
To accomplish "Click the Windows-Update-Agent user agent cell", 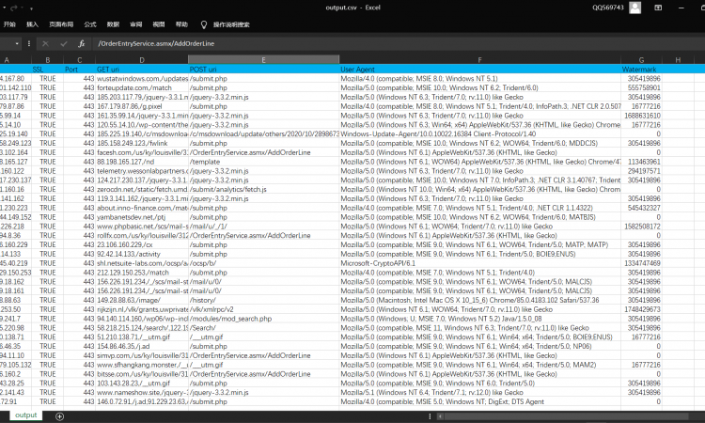I will pyautogui.click(x=479, y=134).
